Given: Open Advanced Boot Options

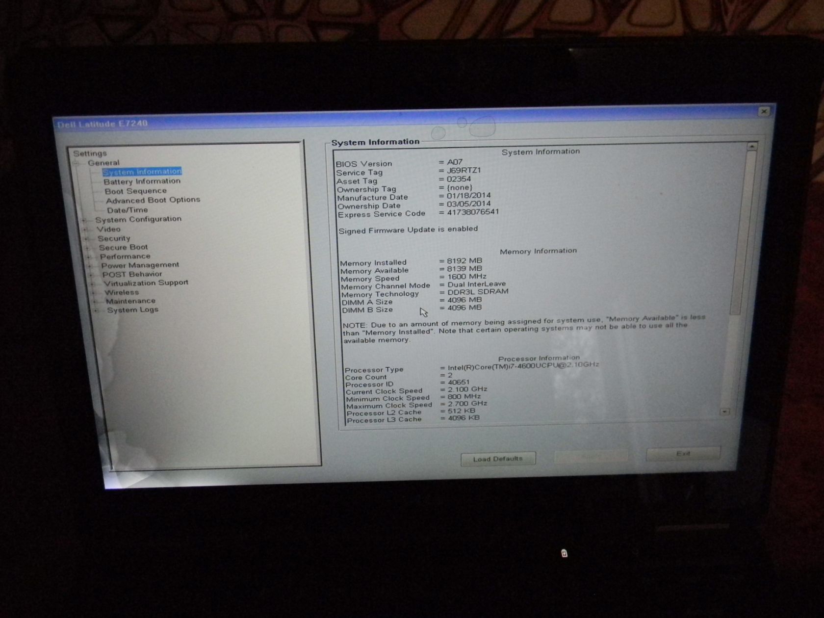Looking at the screenshot, I should click(x=153, y=200).
